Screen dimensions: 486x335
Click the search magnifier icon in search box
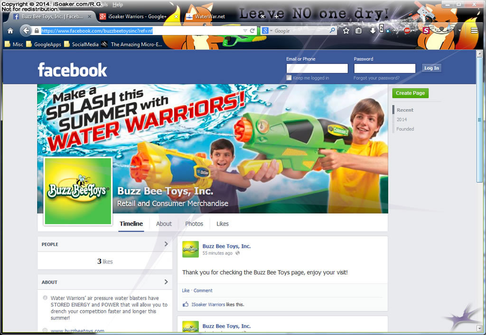pyautogui.click(x=332, y=30)
